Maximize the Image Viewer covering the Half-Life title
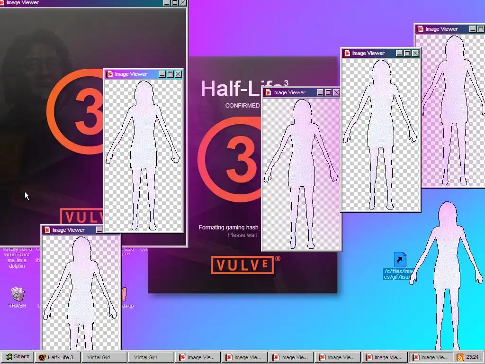485x364 pixels. pos(328,92)
